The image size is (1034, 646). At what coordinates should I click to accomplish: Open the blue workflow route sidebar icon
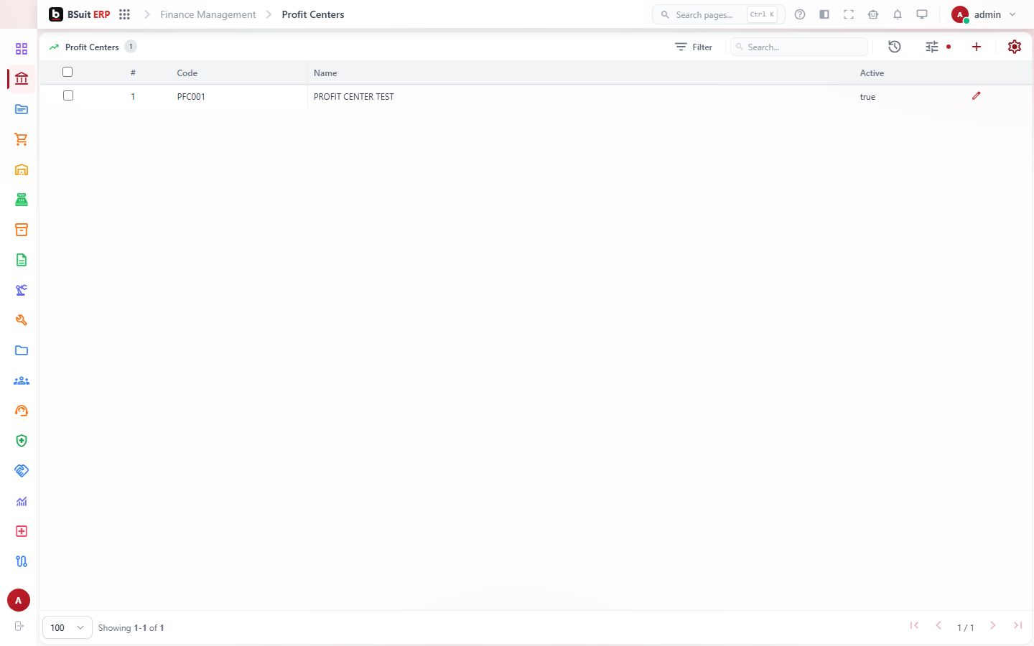point(22,561)
